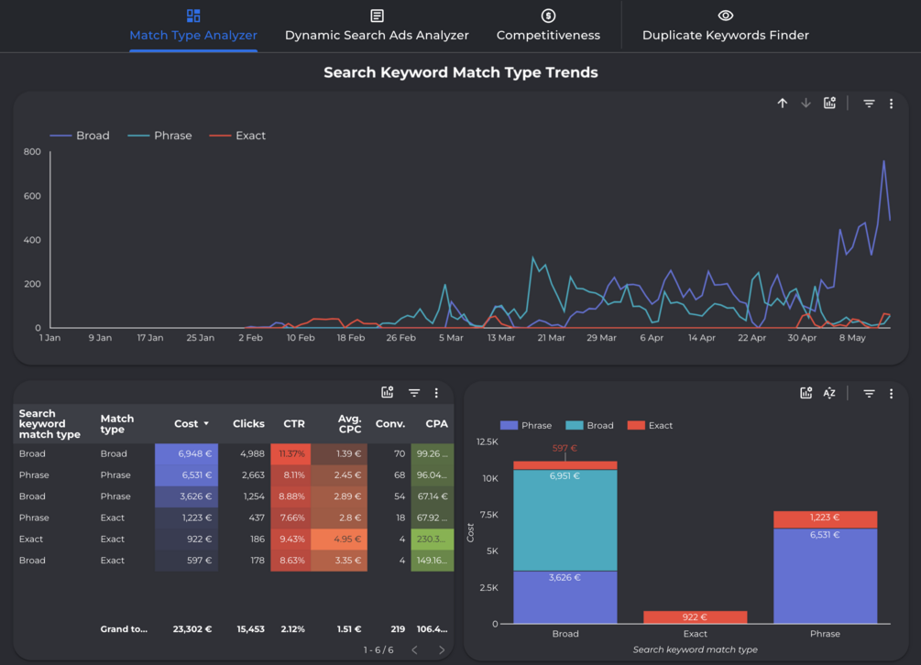Click the 6,531 € cost table cell
This screenshot has width=921, height=665.
pyautogui.click(x=186, y=474)
